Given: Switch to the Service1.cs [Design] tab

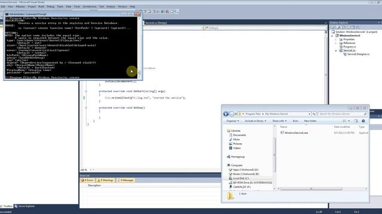Looking at the screenshot, I should pos(156,23).
